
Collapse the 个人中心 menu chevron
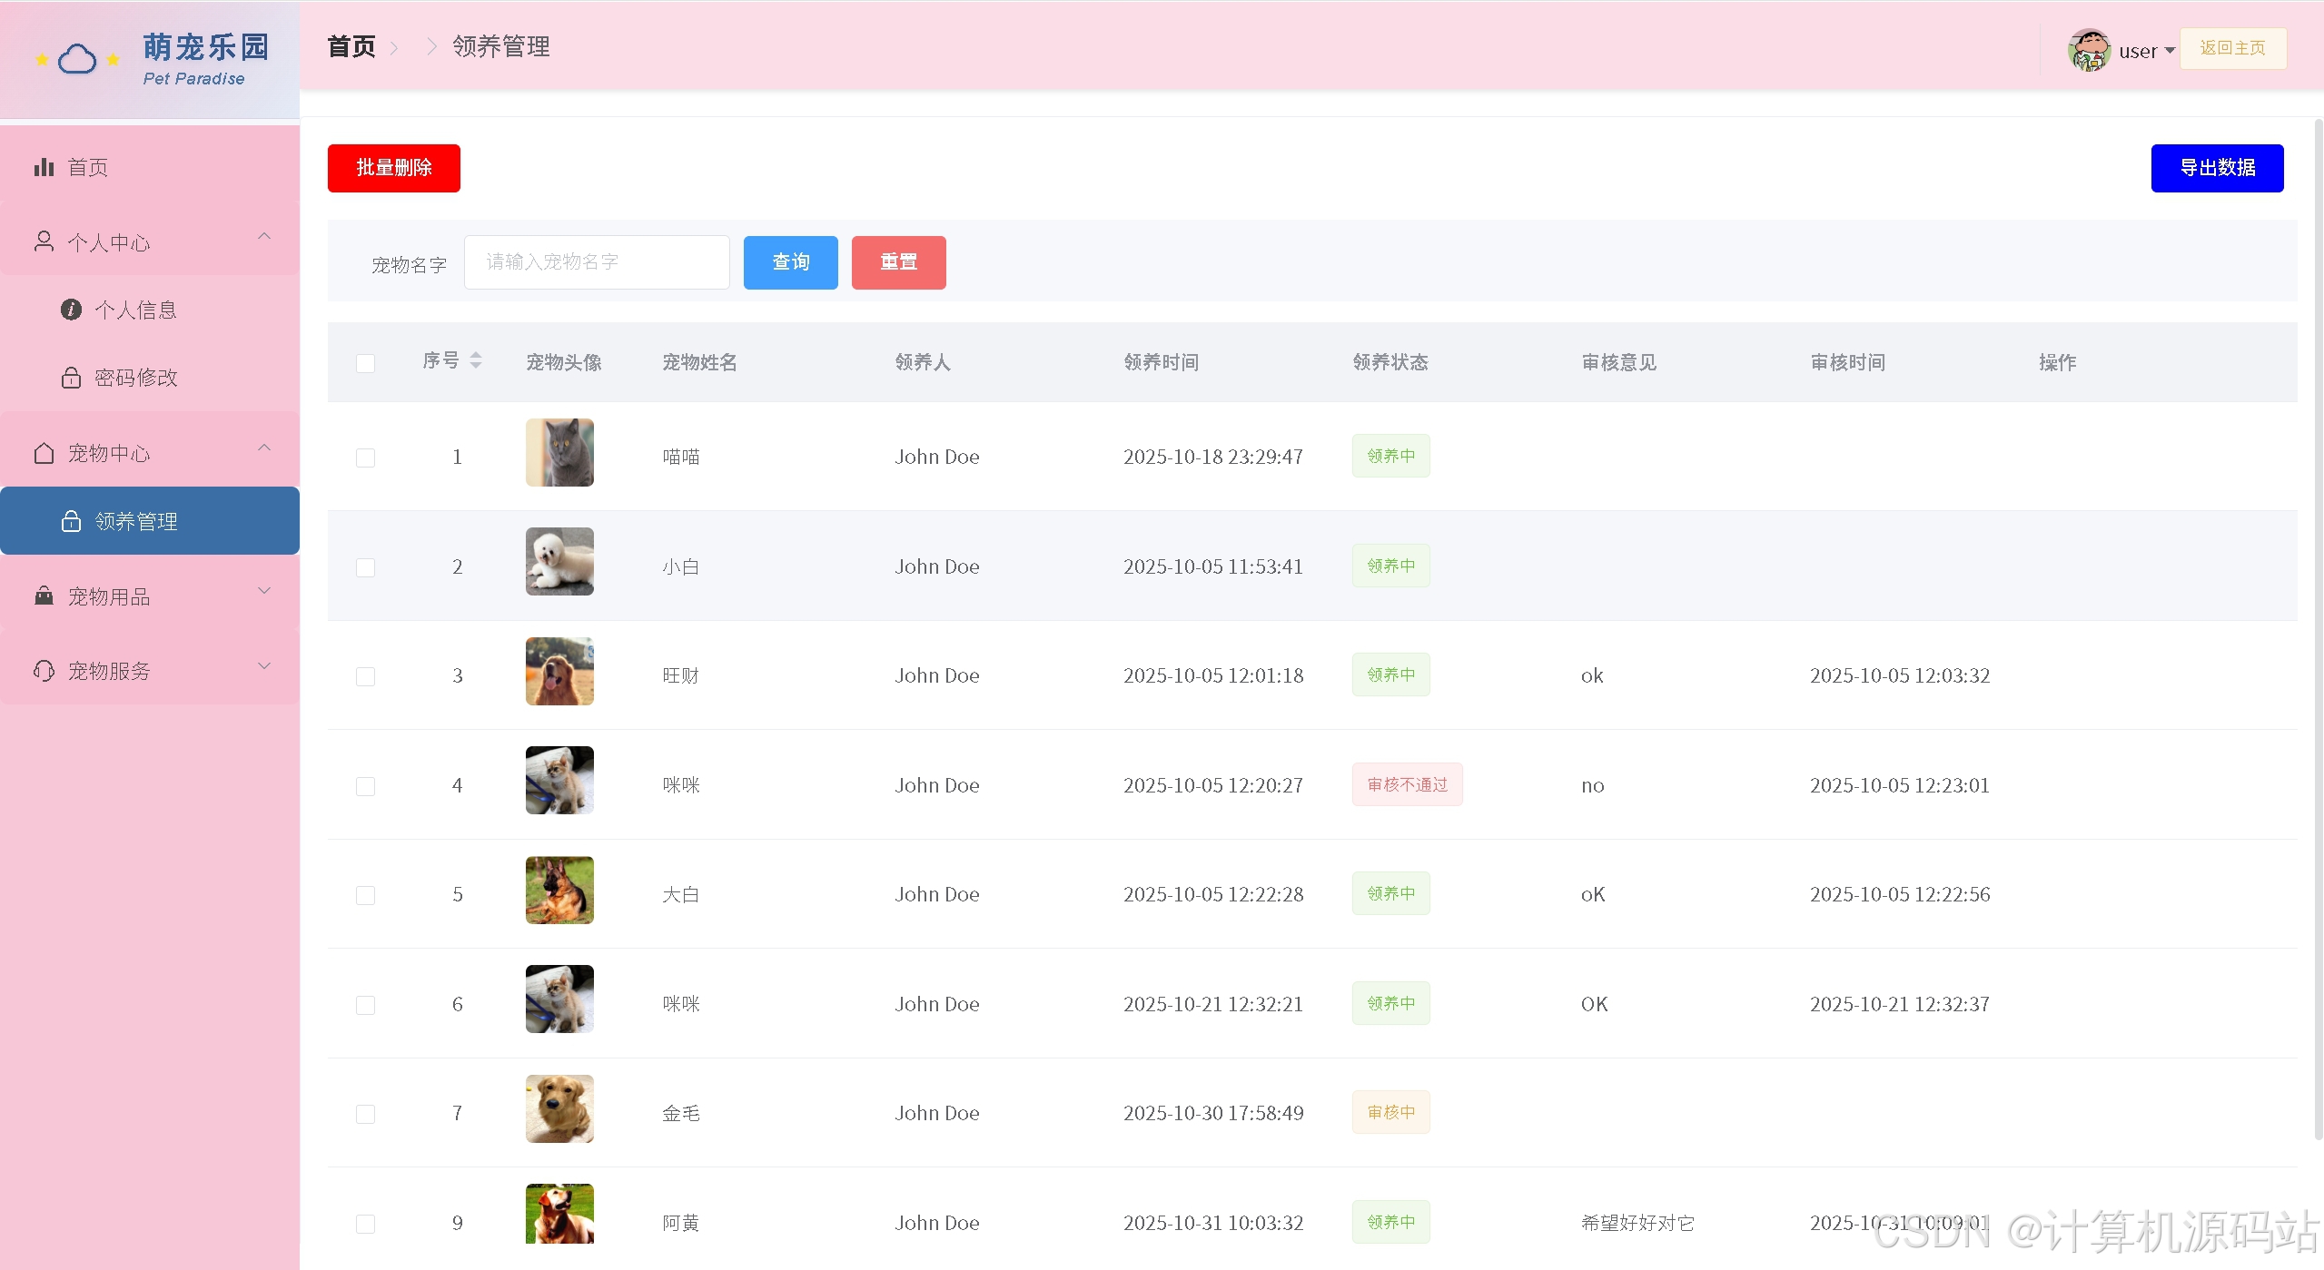coord(264,236)
